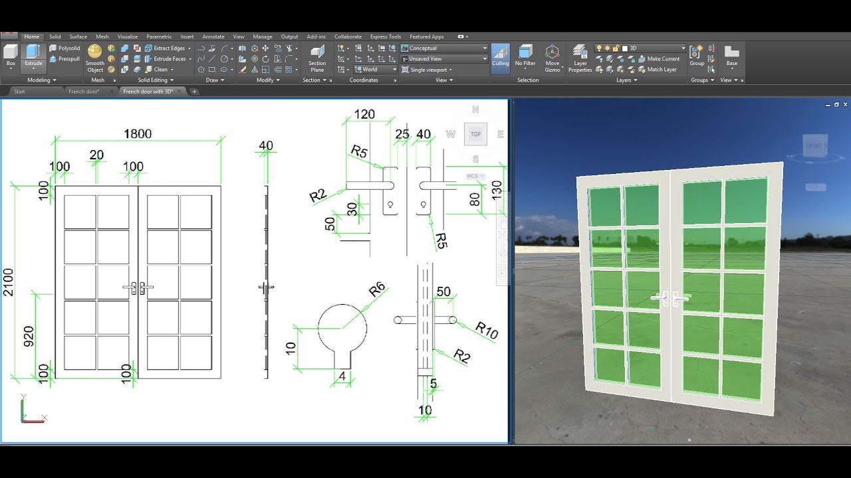
Task: Click the Array tool in Modify panel
Action: point(289,69)
